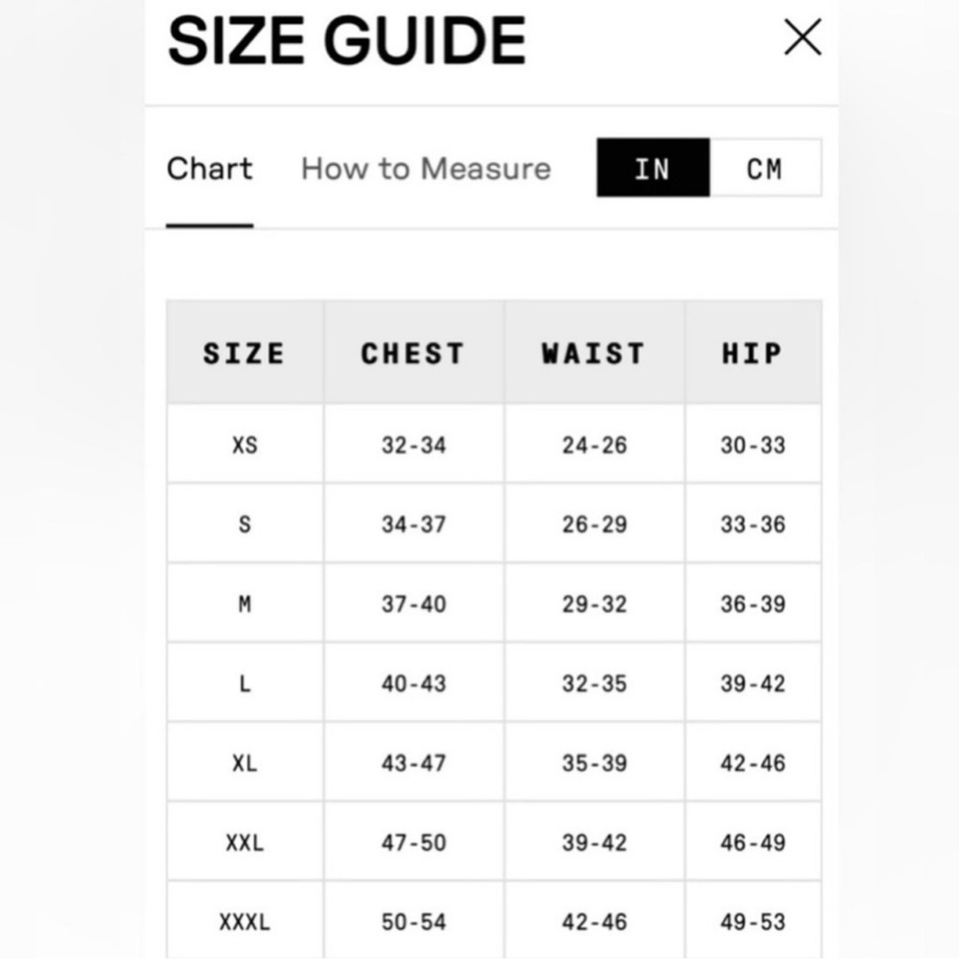
Task: Open the How to Measure tab
Action: click(x=426, y=169)
